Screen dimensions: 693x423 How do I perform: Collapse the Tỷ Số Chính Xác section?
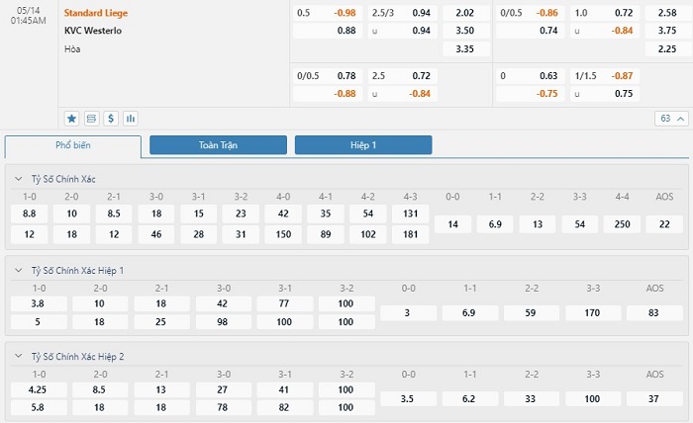click(19, 179)
